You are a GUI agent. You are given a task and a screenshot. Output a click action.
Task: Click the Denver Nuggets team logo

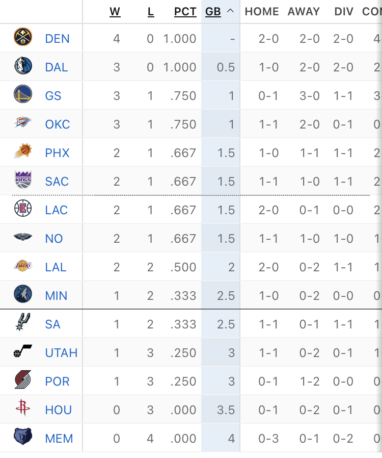[23, 37]
